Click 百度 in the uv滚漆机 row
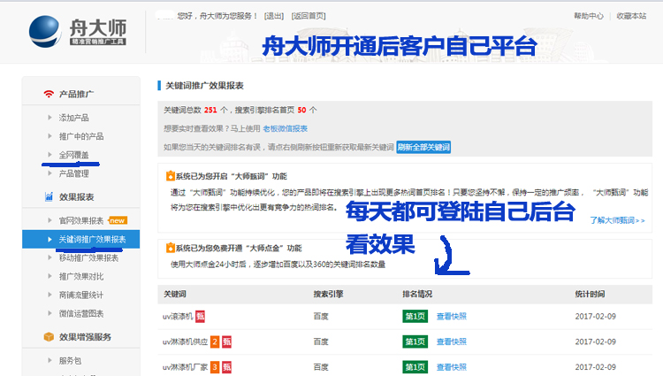This screenshot has height=376, width=663. click(x=321, y=317)
